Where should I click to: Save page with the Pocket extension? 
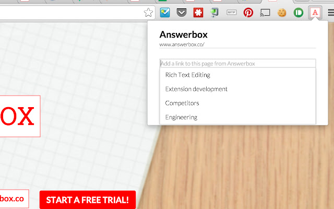click(x=182, y=13)
